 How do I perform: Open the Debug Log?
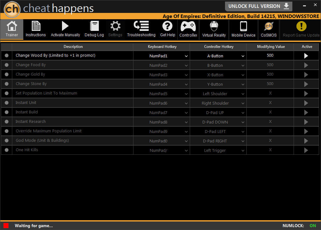(94, 29)
